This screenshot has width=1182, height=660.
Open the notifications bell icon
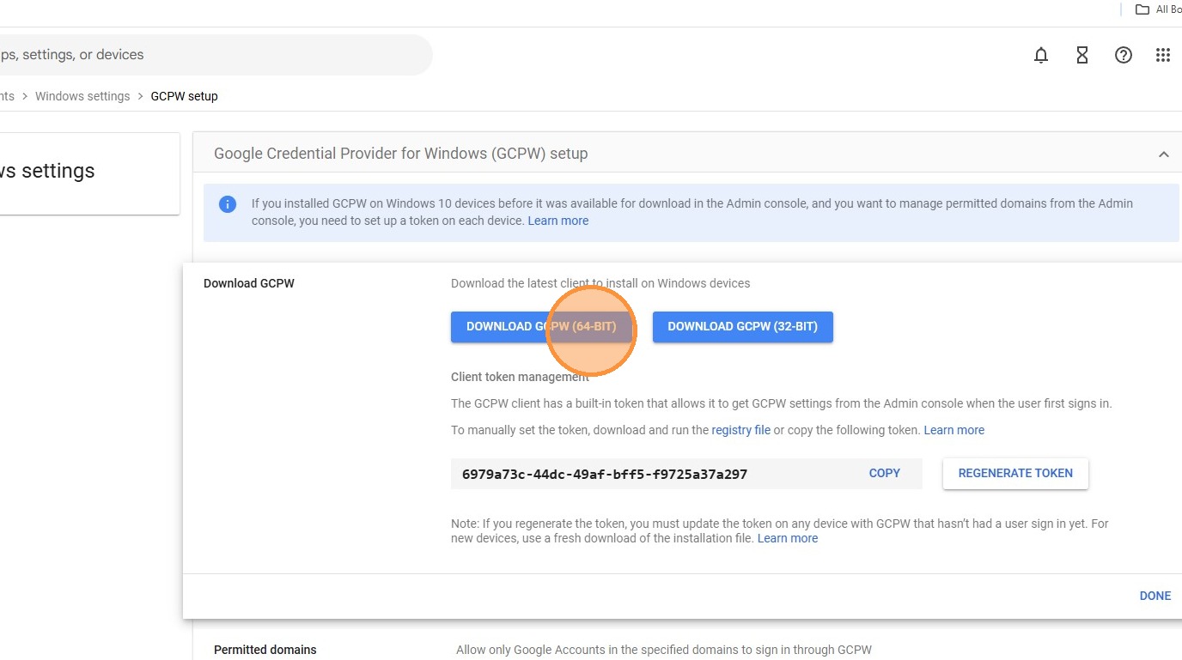coord(1041,55)
